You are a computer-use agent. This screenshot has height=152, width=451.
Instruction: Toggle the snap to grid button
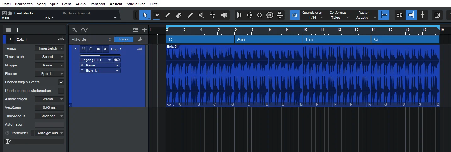point(384,15)
